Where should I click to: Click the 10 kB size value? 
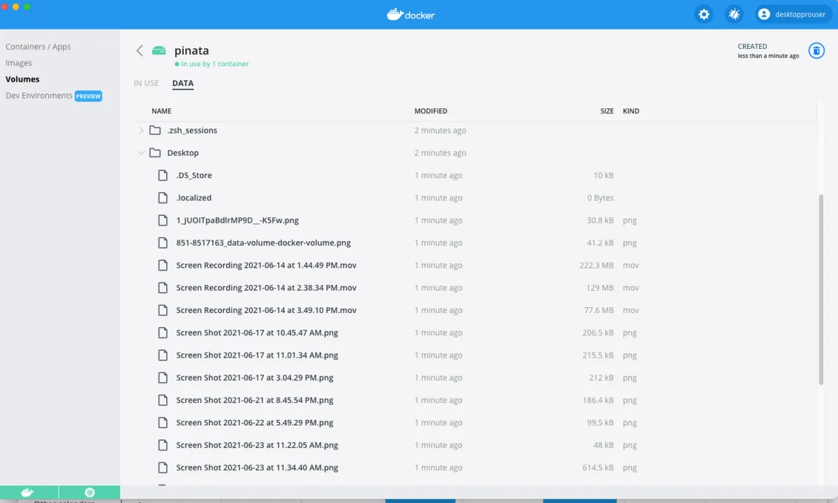[603, 175]
